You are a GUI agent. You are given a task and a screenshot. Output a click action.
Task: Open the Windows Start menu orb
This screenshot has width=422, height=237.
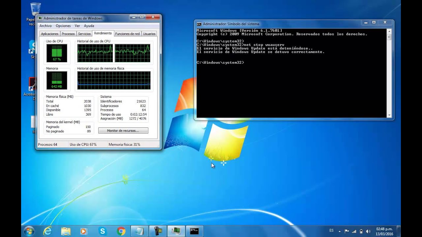tap(29, 231)
